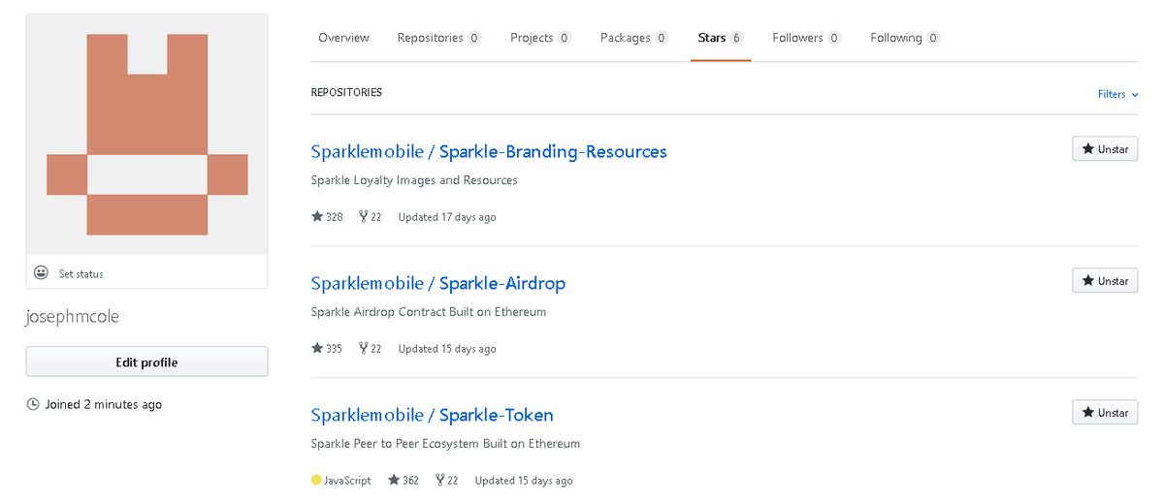Viewport: 1164px width, 502px height.
Task: Click the clock icon beside Joined
Action: (x=33, y=404)
